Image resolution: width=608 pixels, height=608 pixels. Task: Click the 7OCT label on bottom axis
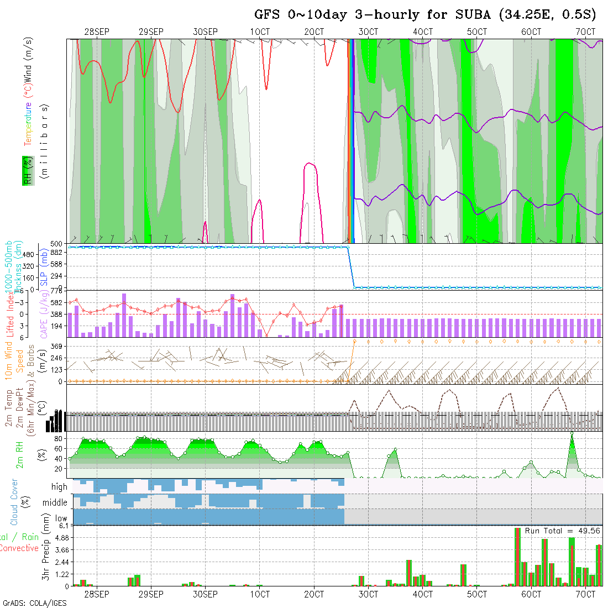pos(585,594)
